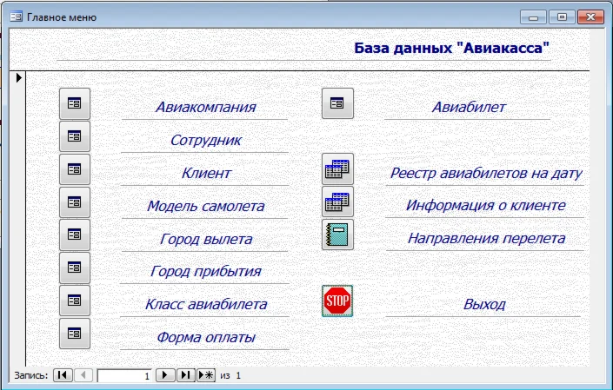The image size is (613, 390).
Task: Create a new blank record
Action: [x=206, y=375]
